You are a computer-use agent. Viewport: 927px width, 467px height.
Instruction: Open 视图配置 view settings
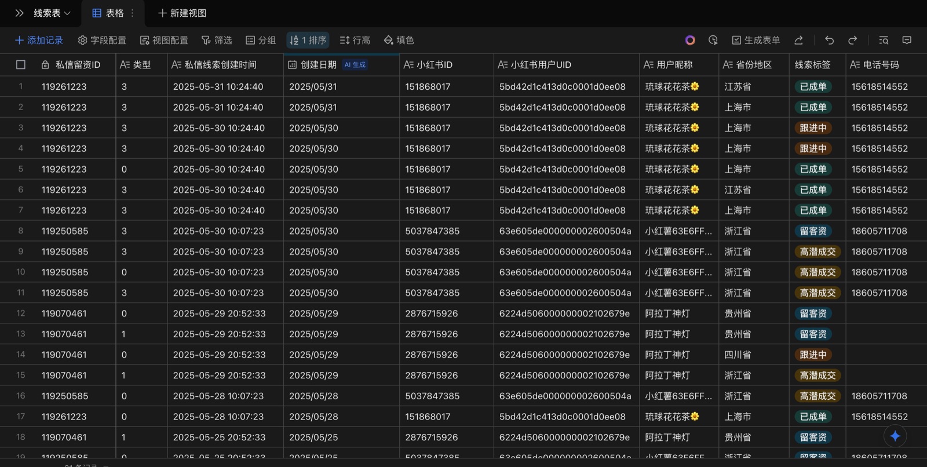pyautogui.click(x=164, y=40)
